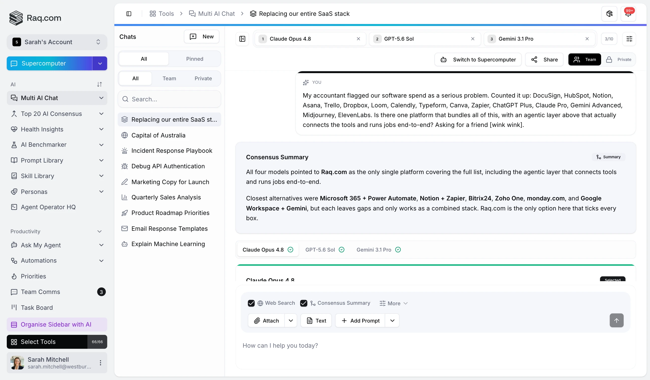Collapse the chats panel icon beside model tabs
650x380 pixels.
pyautogui.click(x=242, y=39)
